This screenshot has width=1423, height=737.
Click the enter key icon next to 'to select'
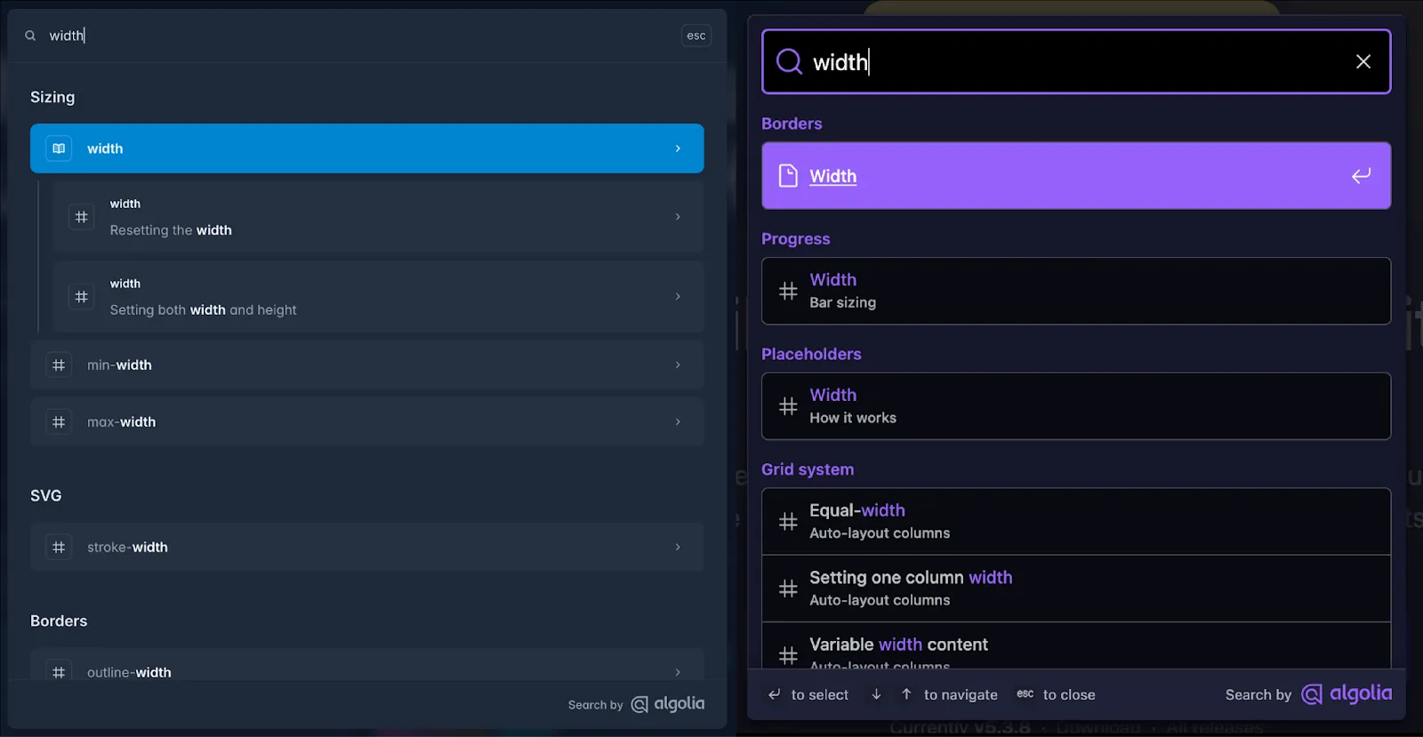point(775,694)
